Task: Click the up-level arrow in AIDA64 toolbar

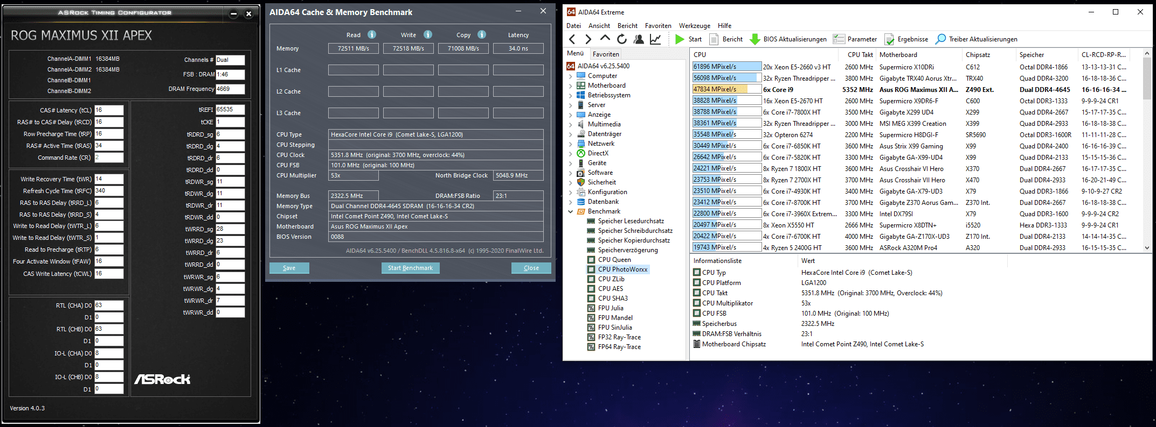Action: [605, 39]
